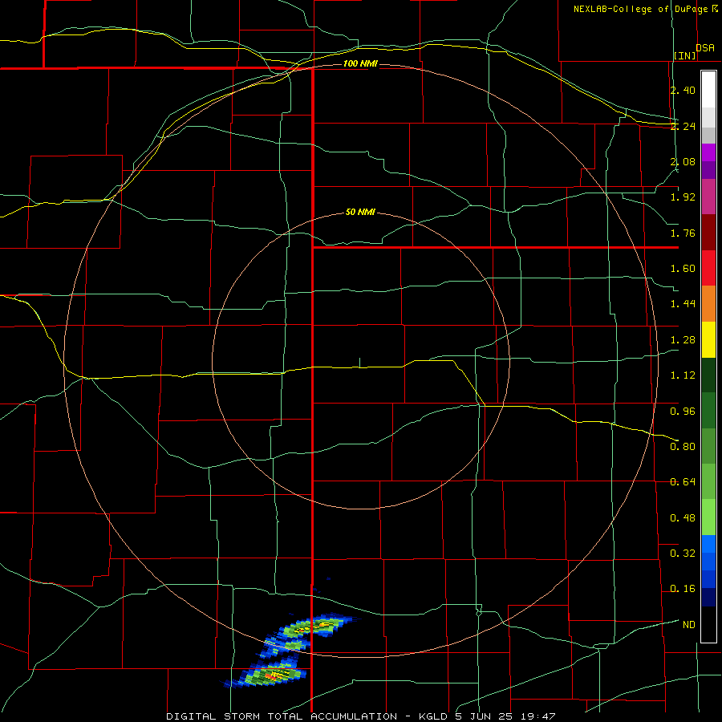
Task: Select the orange legend swatch
Action: pyautogui.click(x=708, y=304)
